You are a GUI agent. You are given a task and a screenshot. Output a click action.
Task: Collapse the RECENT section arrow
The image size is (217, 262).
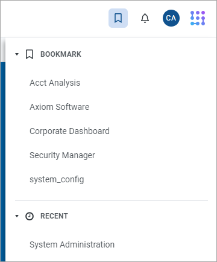(17, 216)
